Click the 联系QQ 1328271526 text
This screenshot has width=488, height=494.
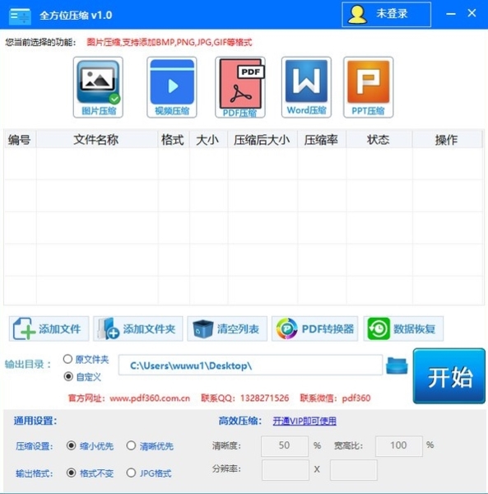point(245,398)
